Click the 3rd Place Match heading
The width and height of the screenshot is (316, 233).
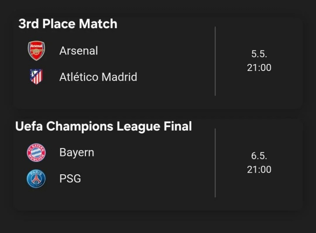tap(68, 24)
